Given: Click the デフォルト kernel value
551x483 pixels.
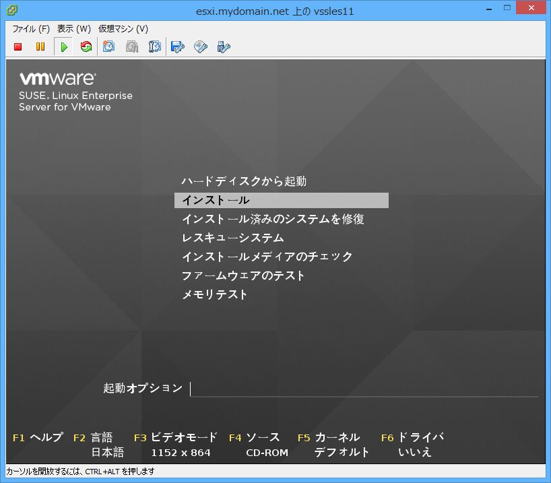Looking at the screenshot, I should click(x=342, y=453).
